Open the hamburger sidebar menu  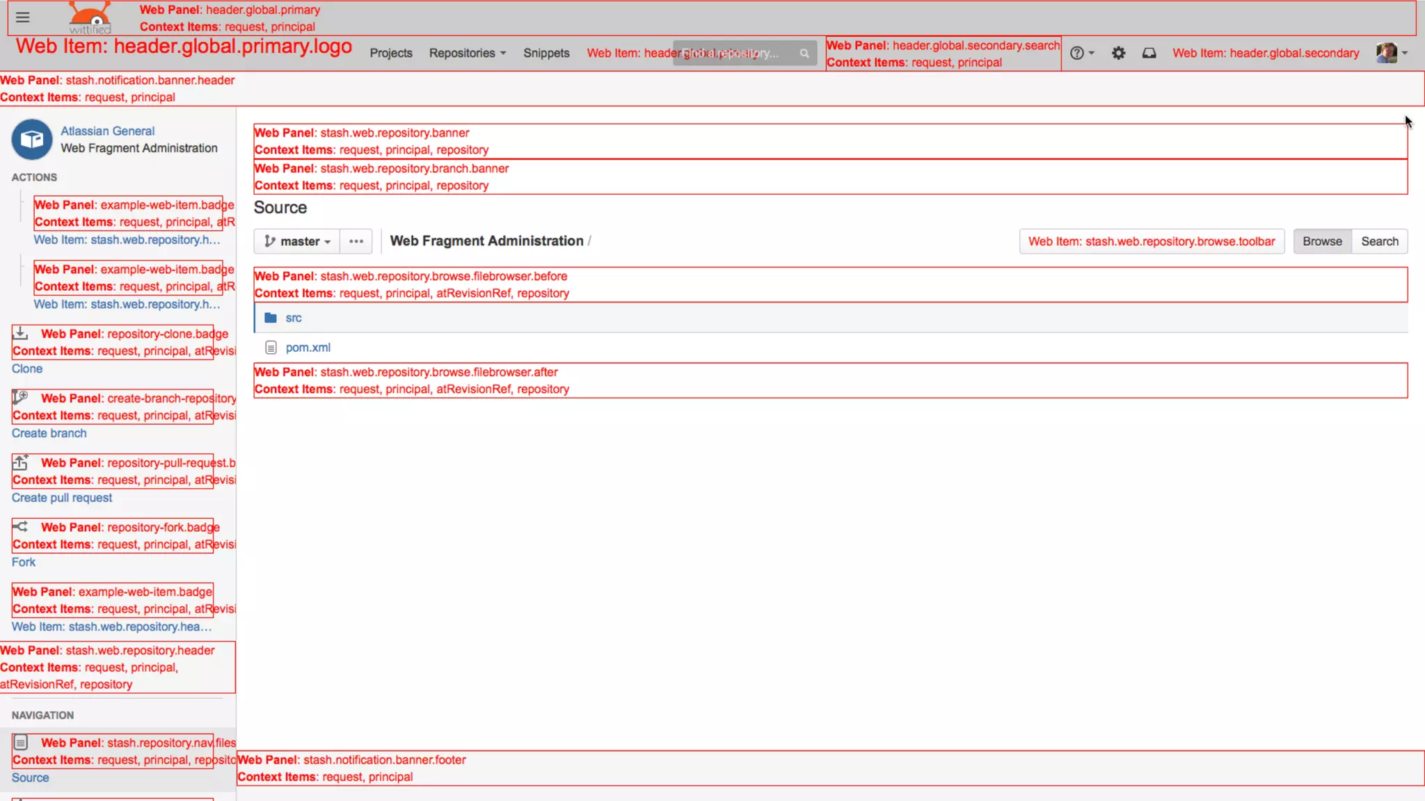pos(22,17)
